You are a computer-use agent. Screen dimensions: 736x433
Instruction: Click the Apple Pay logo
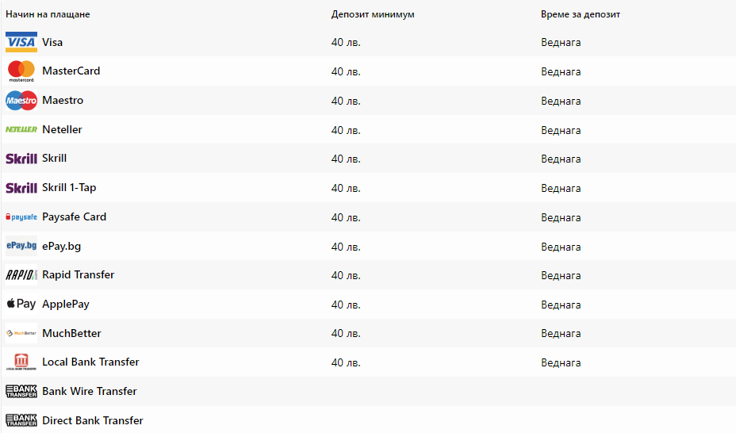[x=21, y=305]
